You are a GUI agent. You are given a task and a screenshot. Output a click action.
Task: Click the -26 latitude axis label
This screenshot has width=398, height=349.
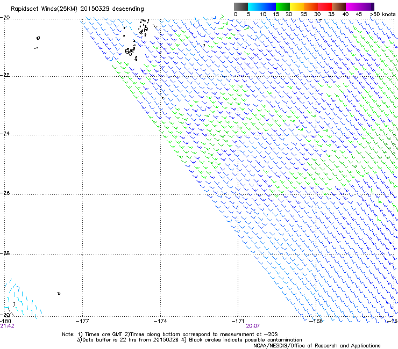[5, 193]
